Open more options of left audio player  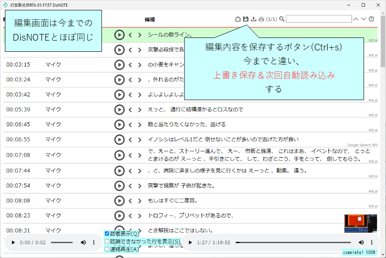point(93,242)
